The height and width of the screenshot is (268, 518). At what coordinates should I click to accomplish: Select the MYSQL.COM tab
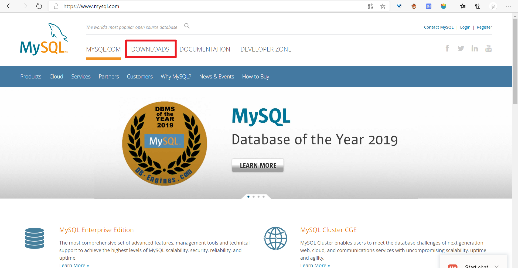[103, 49]
